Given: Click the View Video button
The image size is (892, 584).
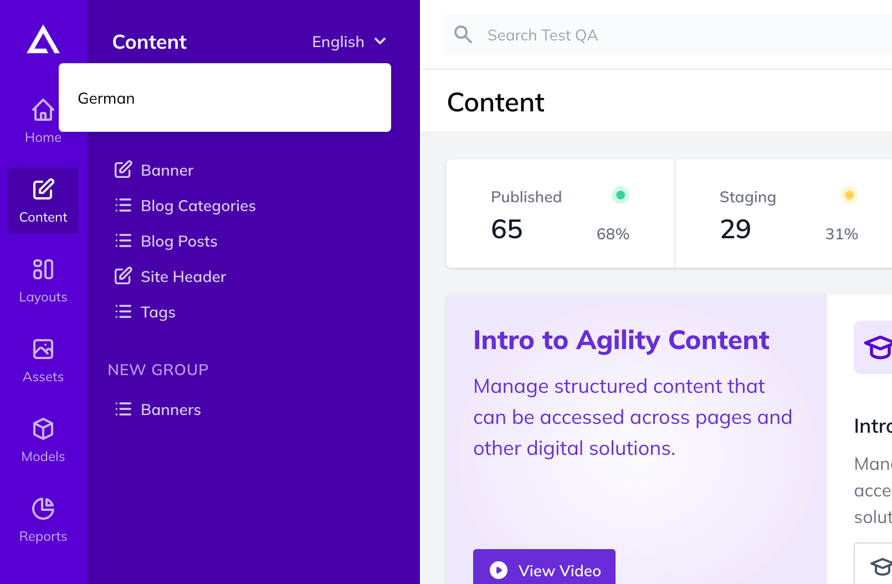Looking at the screenshot, I should pyautogui.click(x=544, y=567).
